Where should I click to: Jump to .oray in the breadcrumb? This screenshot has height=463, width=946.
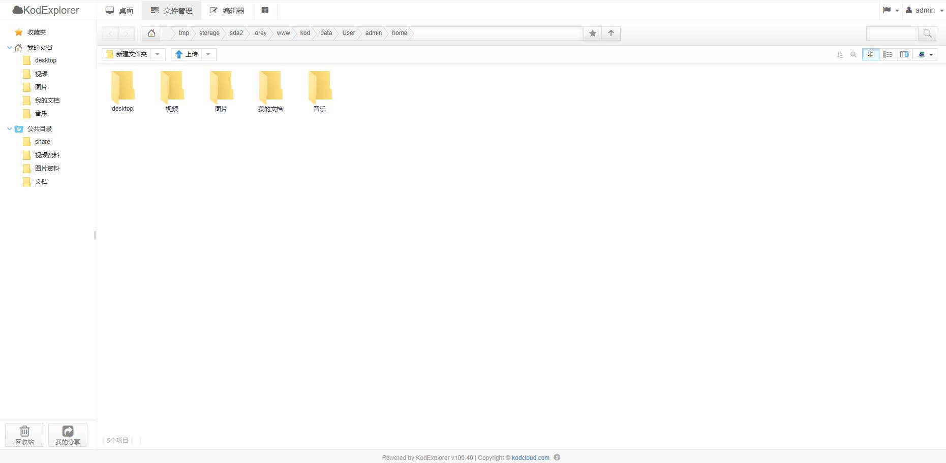260,33
